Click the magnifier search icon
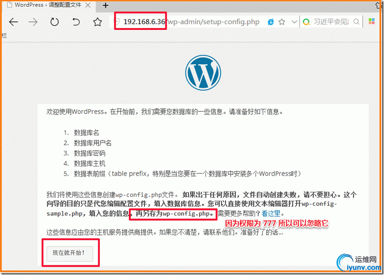384x275 pixels. coord(356,22)
